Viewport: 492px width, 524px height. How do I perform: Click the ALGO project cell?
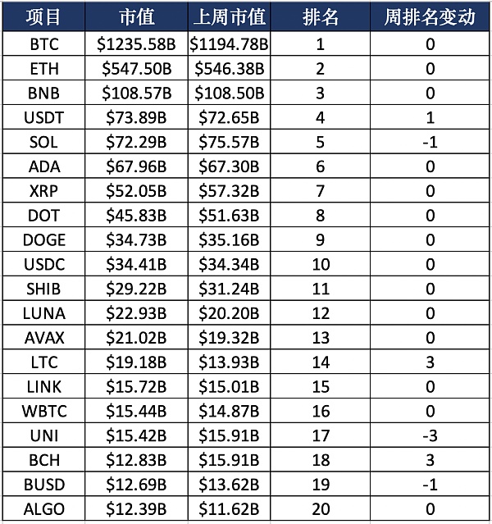[x=47, y=508]
